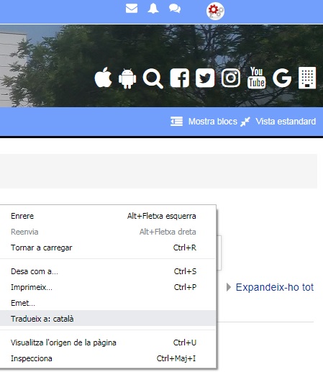323x372 pixels.
Task: Click the Android robot icon
Action: [127, 78]
